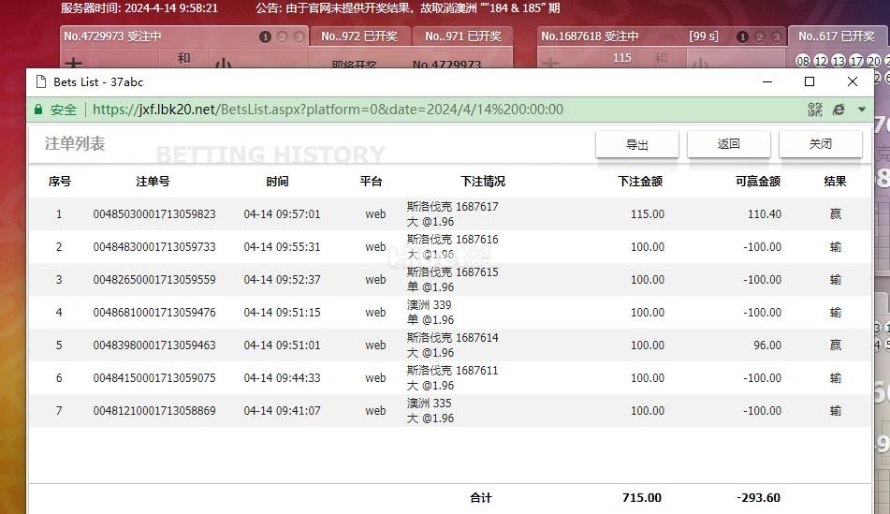Click lottery ball 13 in background window
The height and width of the screenshot is (514, 890).
(x=839, y=61)
